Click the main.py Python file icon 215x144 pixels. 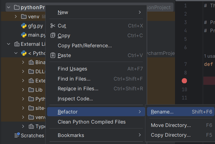click(24, 35)
